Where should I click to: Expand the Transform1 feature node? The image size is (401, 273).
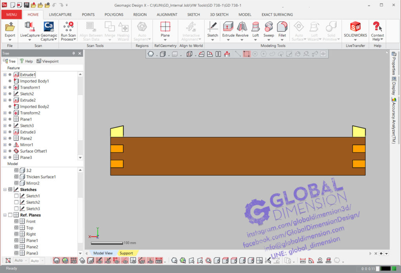pyautogui.click(x=5, y=87)
